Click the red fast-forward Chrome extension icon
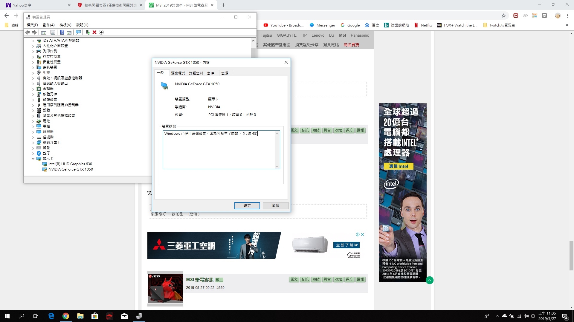The width and height of the screenshot is (574, 322). pyautogui.click(x=516, y=16)
